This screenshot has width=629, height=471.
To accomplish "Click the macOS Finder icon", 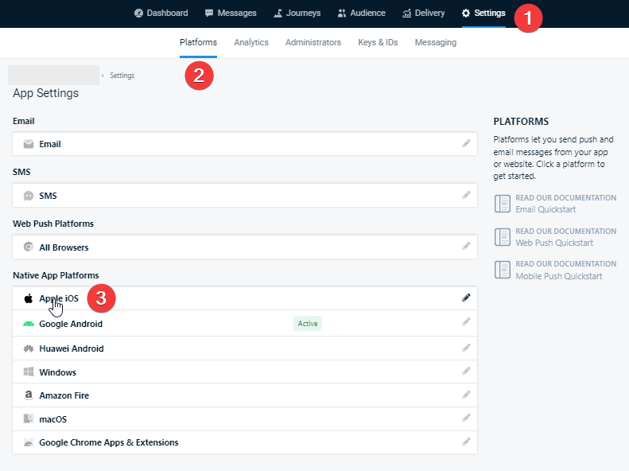I will 29,418.
